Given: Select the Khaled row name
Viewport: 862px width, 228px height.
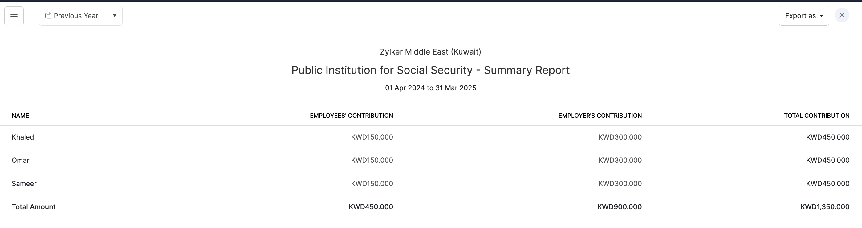Looking at the screenshot, I should click(23, 137).
